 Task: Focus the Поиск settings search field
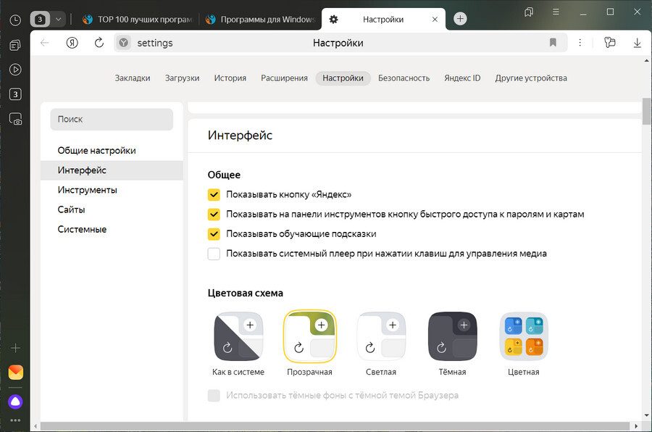tap(112, 120)
